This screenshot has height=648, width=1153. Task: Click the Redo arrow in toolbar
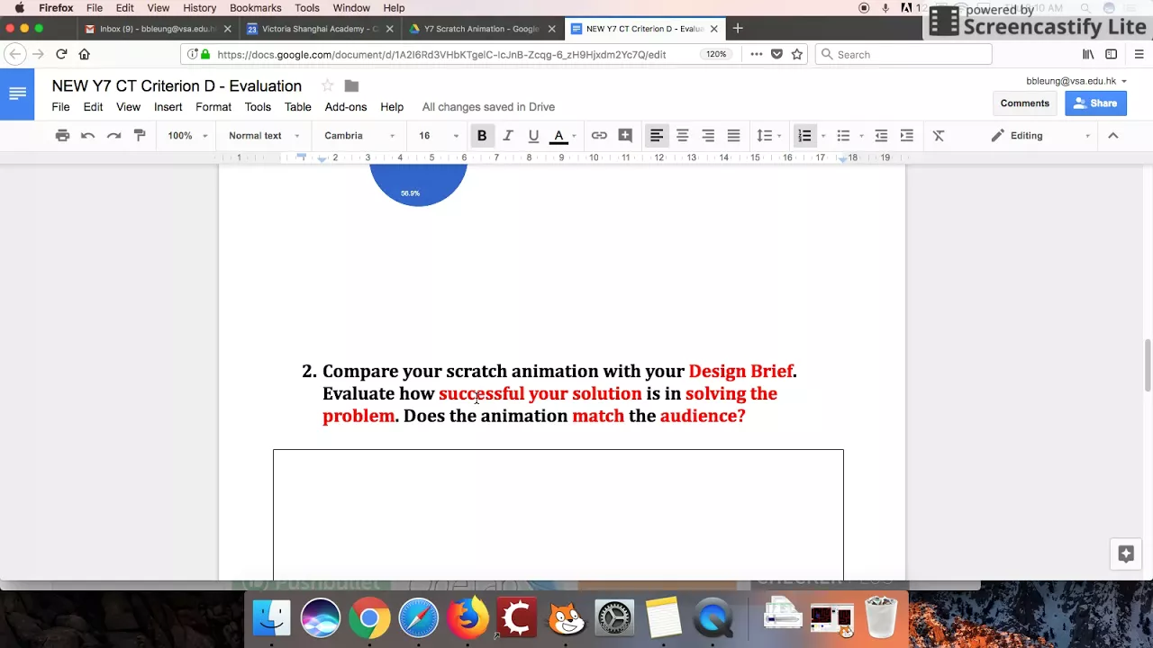[113, 136]
